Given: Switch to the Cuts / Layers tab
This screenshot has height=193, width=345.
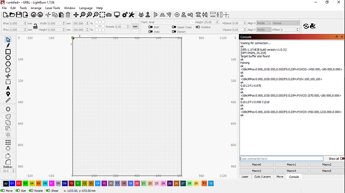Looking at the screenshot, I should click(262, 177).
